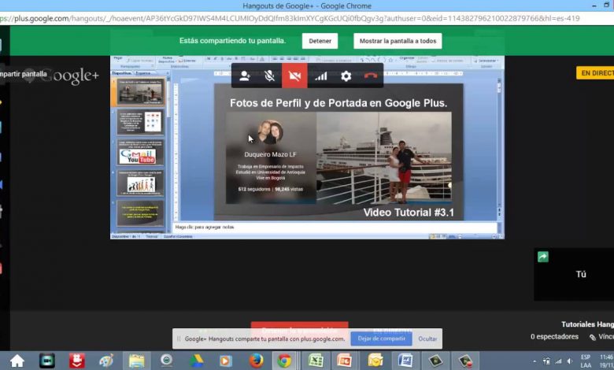Image resolution: width=614 pixels, height=370 pixels.
Task: Click the ESP LAA language indicator
Action: tap(586, 361)
